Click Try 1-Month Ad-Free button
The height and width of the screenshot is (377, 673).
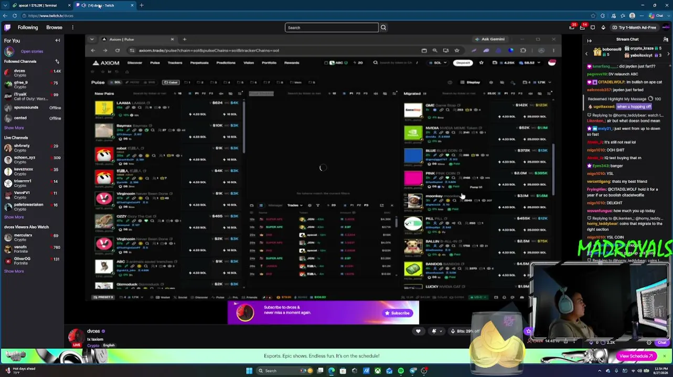(634, 28)
